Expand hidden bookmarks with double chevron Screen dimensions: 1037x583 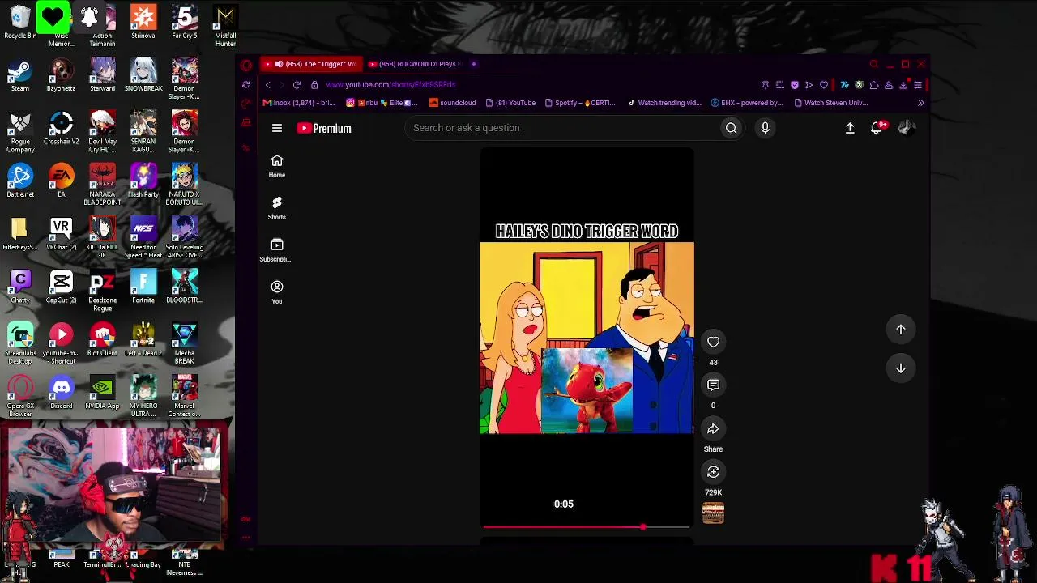tap(920, 103)
